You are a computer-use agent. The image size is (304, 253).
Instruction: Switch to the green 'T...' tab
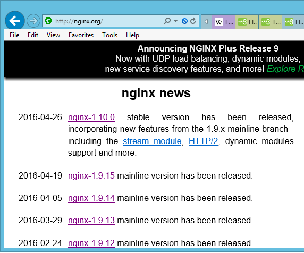click(270, 22)
